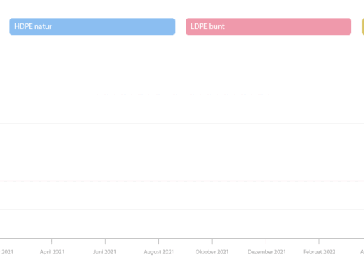This screenshot has height=272, width=364.
Task: Click the Februar 2022 axis label
Action: 320,252
